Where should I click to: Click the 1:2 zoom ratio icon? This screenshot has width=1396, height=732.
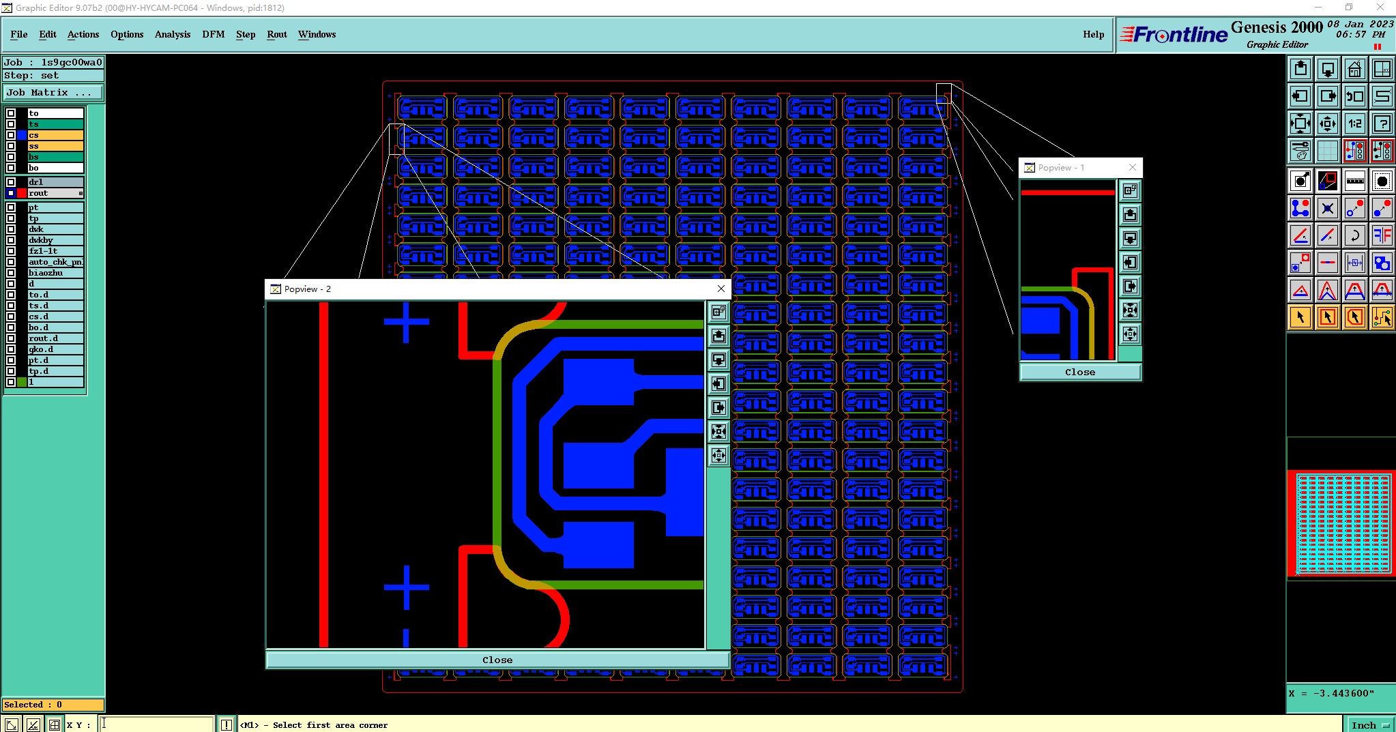[1355, 123]
